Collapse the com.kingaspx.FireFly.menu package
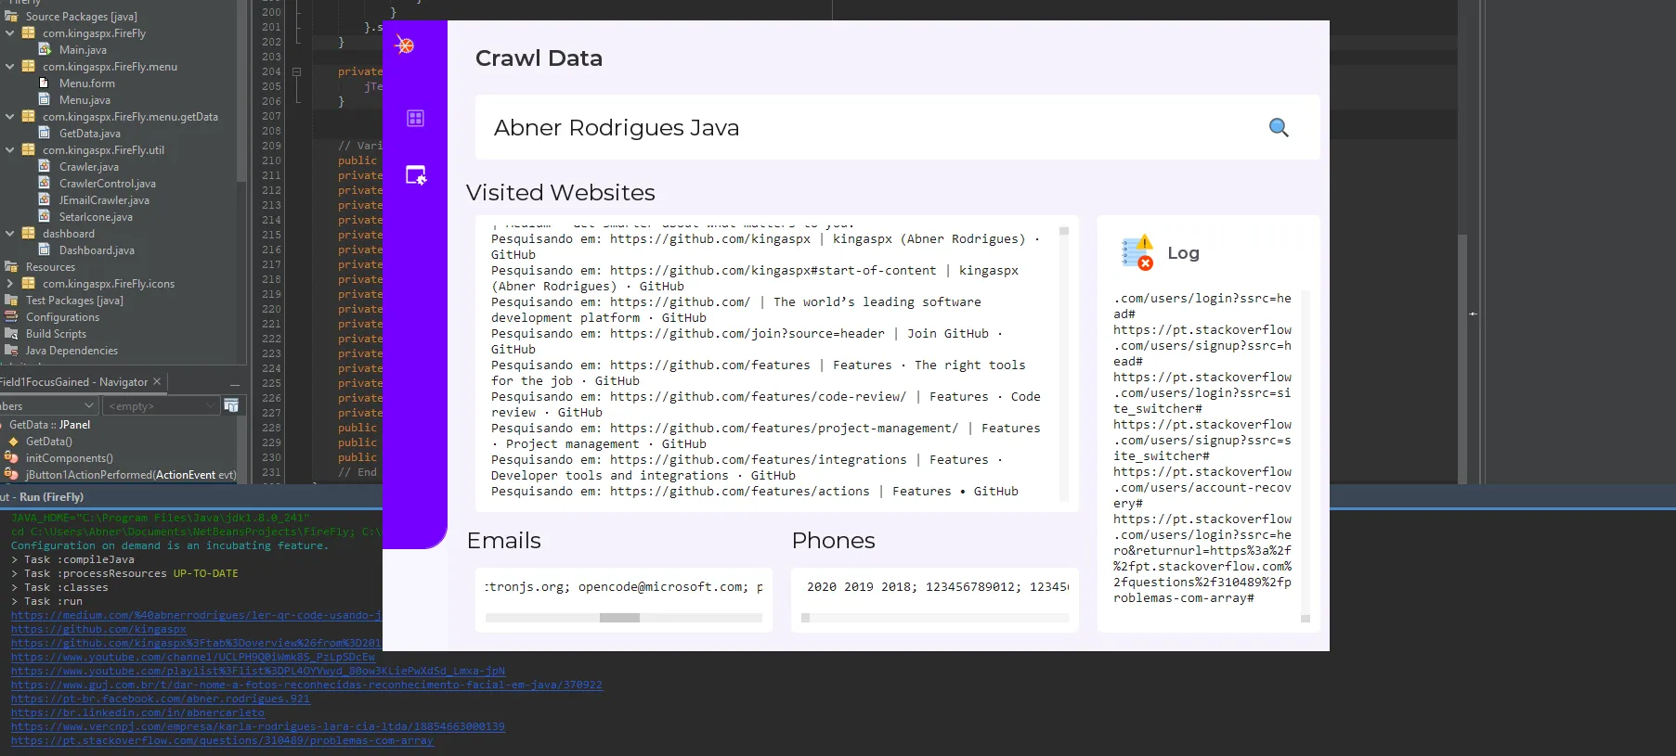The height and width of the screenshot is (756, 1676). pyautogui.click(x=10, y=66)
